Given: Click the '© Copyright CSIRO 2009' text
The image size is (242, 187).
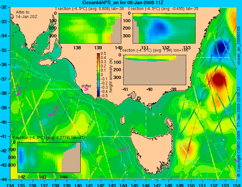Looking at the screenshot, I should (239, 153).
